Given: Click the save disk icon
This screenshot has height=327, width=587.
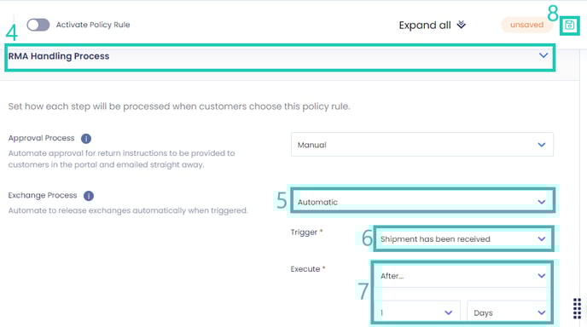Looking at the screenshot, I should (569, 25).
